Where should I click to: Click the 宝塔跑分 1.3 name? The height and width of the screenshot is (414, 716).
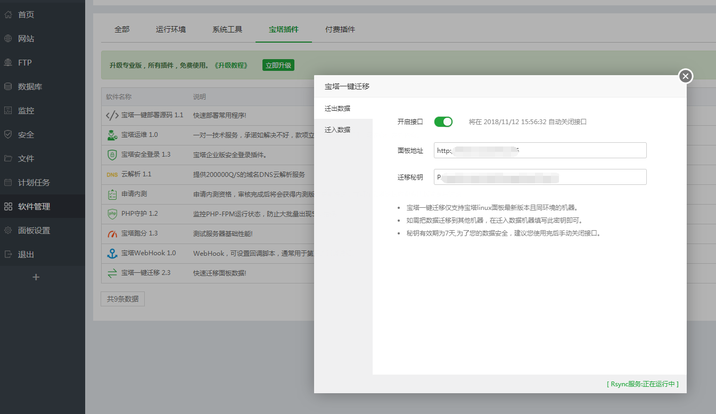(x=139, y=233)
